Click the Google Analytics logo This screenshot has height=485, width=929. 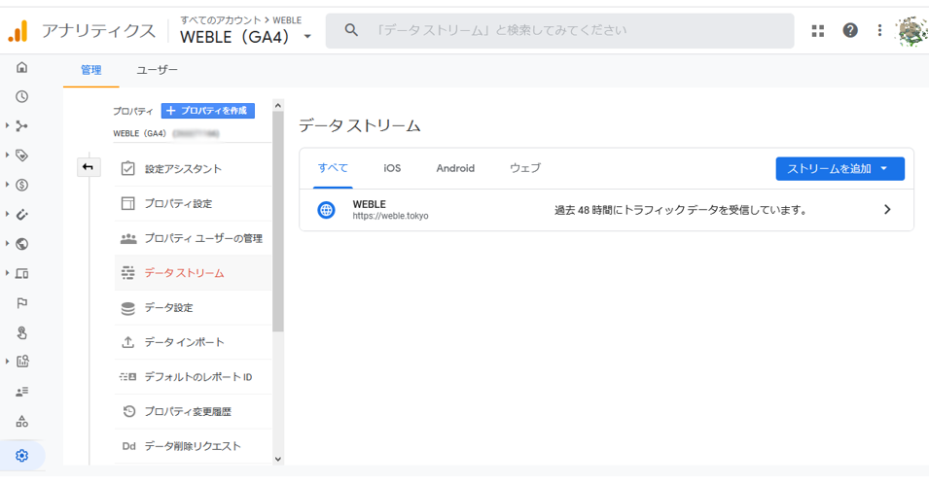18,31
